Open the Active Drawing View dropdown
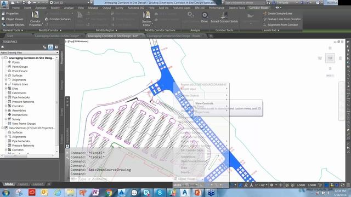351x197 pixels. coord(29,53)
